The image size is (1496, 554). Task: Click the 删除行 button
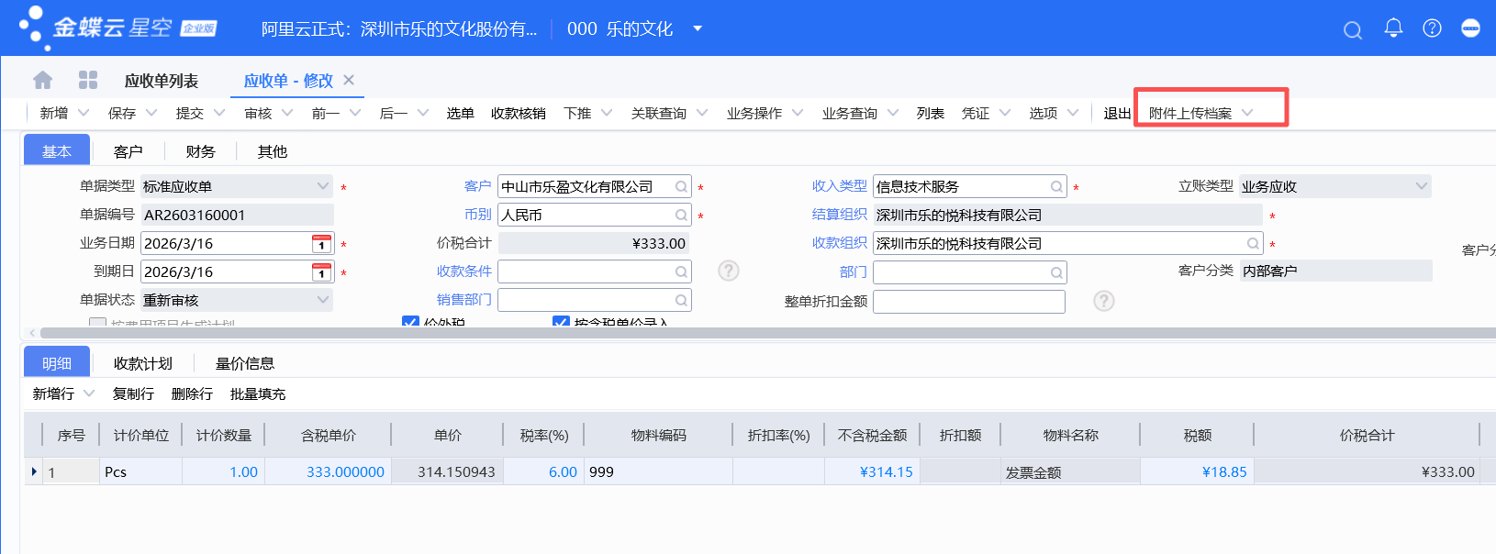tap(192, 393)
